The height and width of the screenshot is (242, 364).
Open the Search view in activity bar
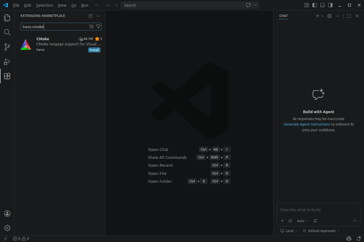click(x=7, y=32)
